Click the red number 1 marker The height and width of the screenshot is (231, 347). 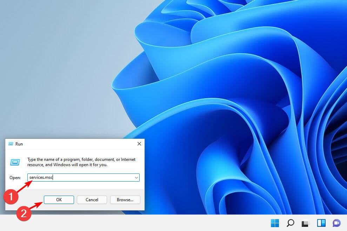point(11,197)
